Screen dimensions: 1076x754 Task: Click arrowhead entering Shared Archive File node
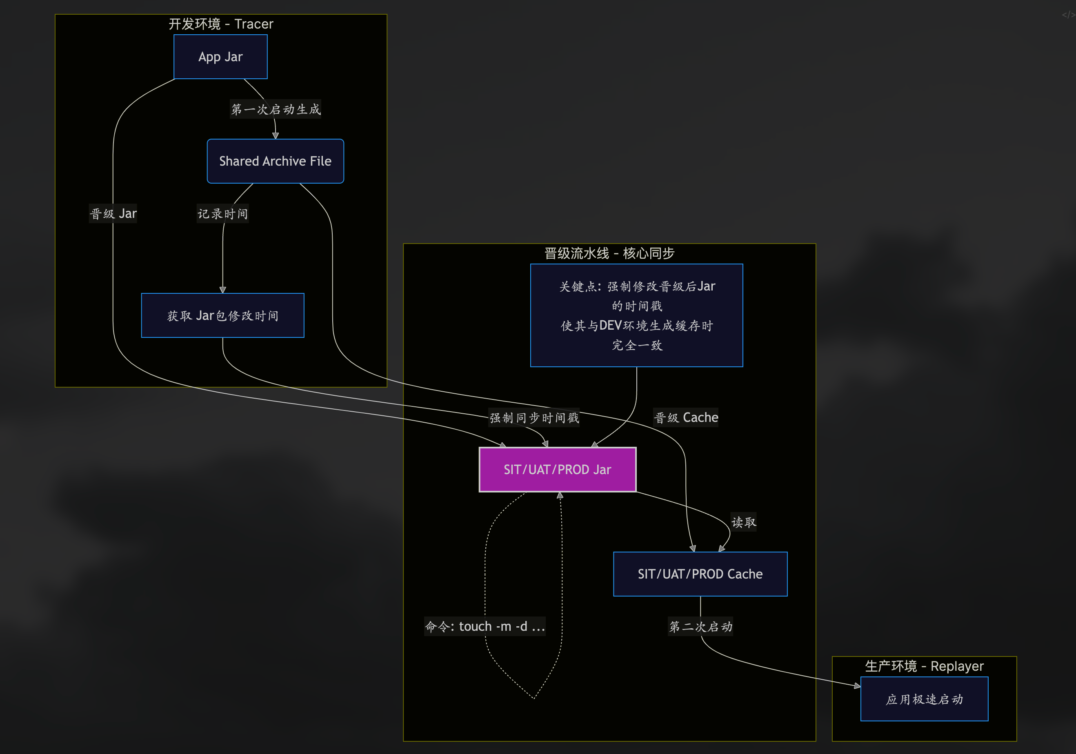tap(276, 136)
